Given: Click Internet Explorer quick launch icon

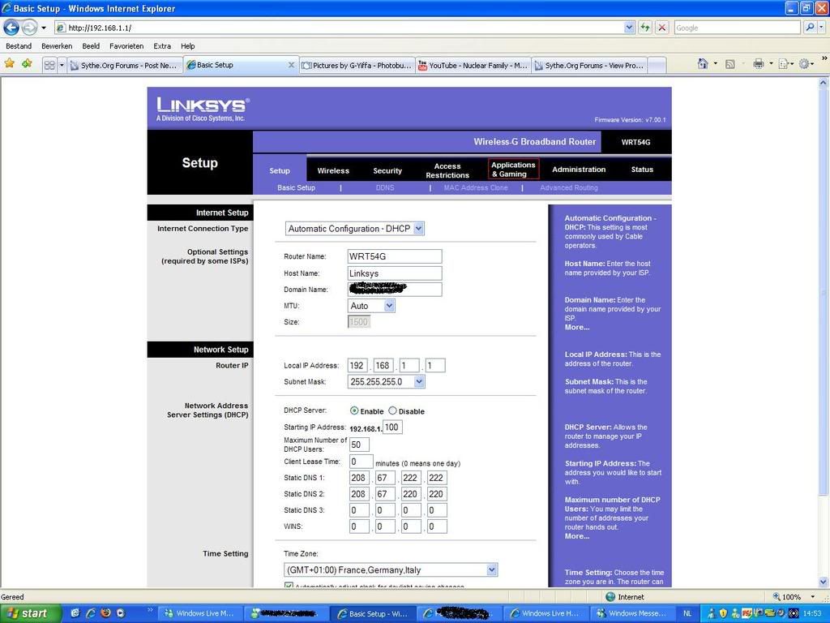Looking at the screenshot, I should tap(91, 613).
